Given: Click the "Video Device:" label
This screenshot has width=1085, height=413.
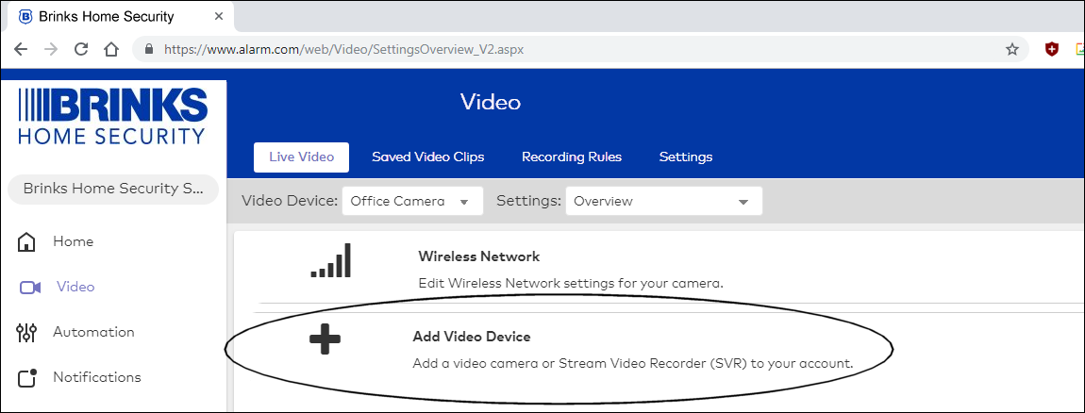Looking at the screenshot, I should click(290, 201).
